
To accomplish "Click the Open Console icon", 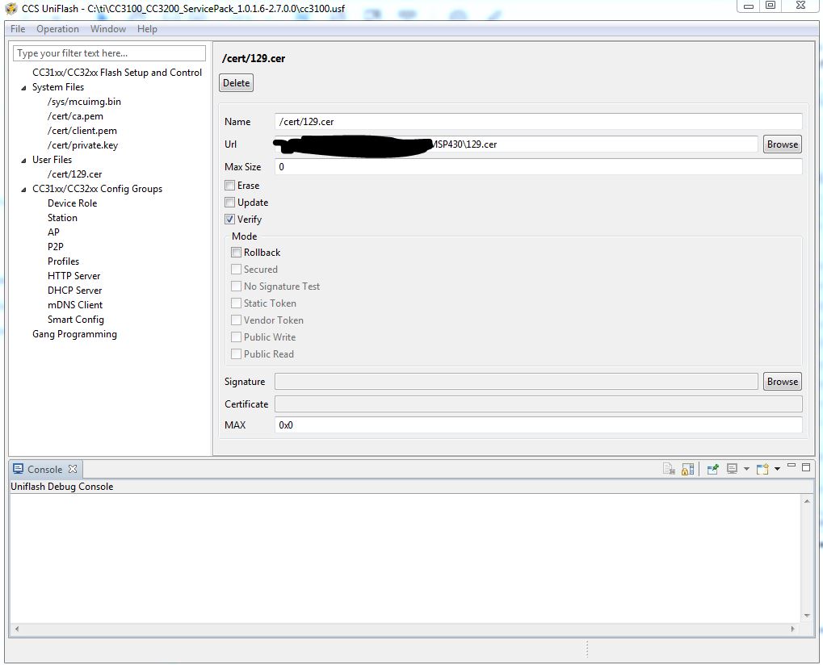I will 762,469.
